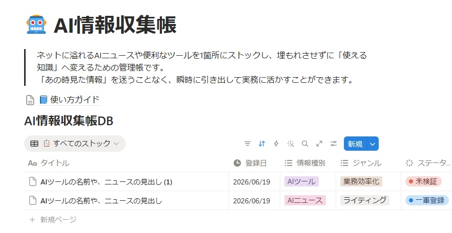Click the 情報種別 column header
The height and width of the screenshot is (233, 452).
tap(308, 163)
